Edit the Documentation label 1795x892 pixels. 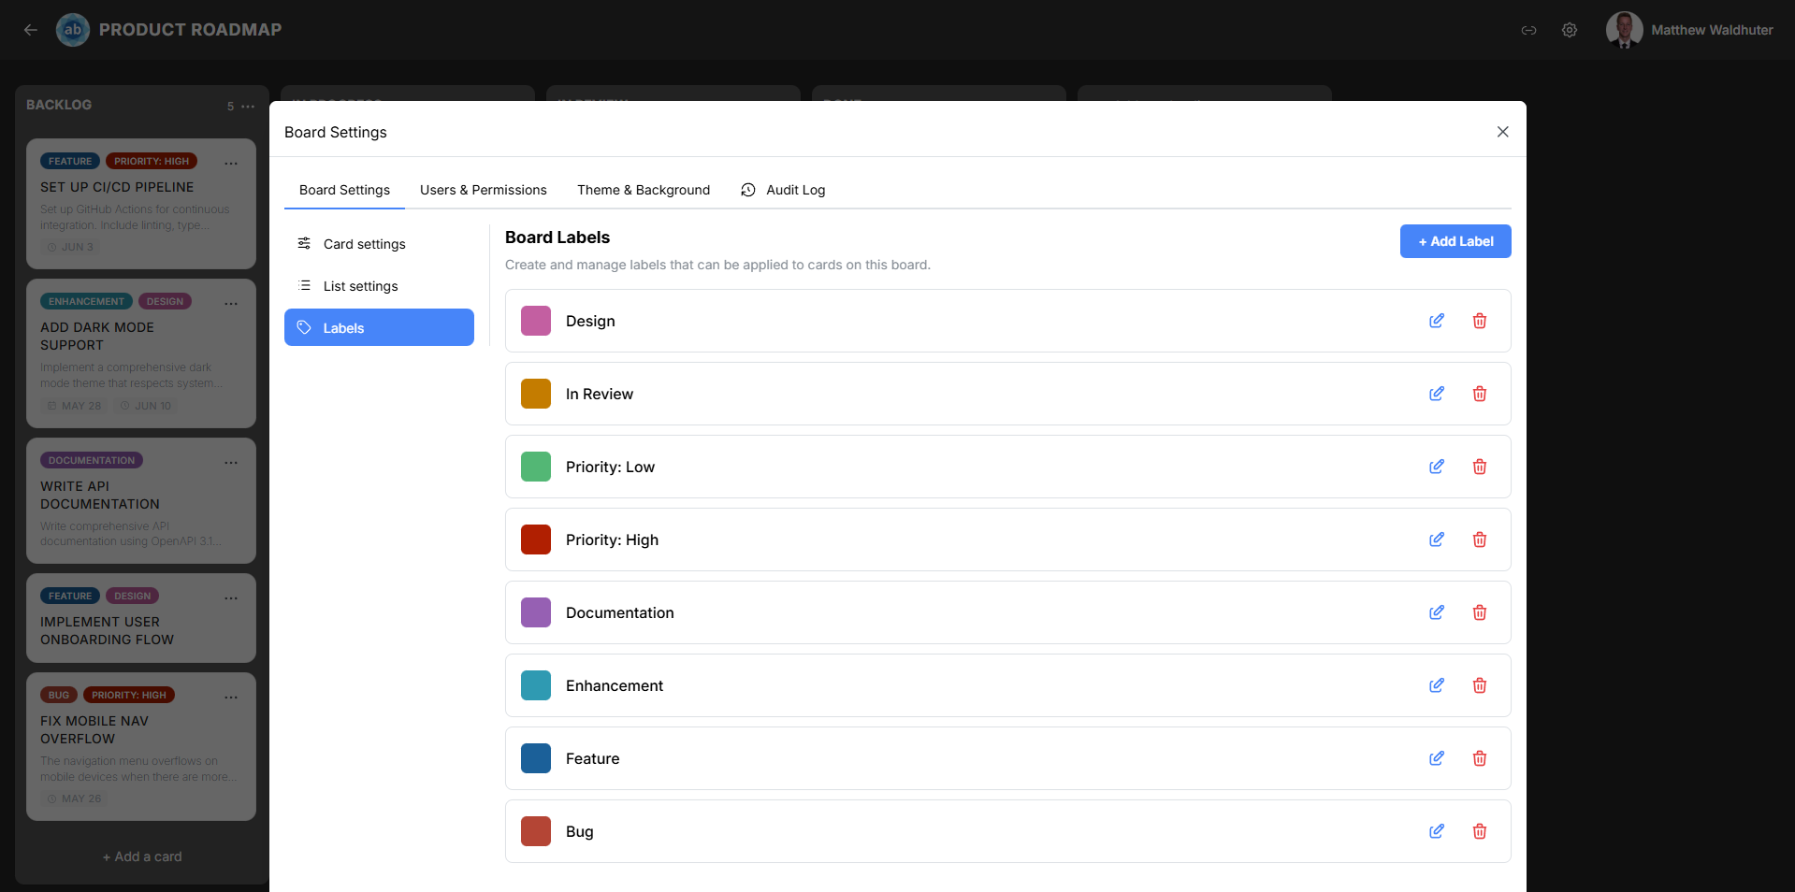(x=1437, y=612)
